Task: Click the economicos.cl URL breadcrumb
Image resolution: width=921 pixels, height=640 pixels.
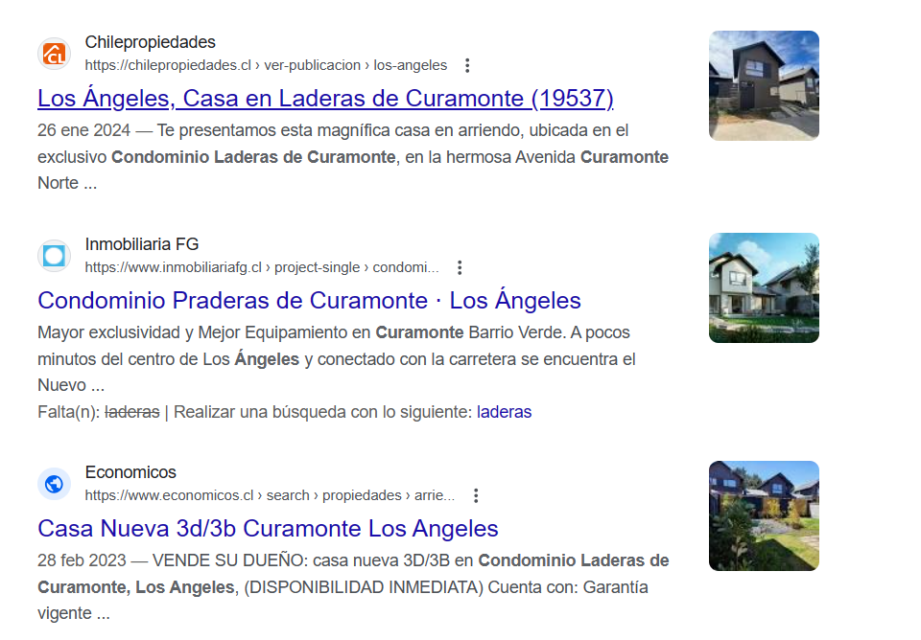Action: 271,495
